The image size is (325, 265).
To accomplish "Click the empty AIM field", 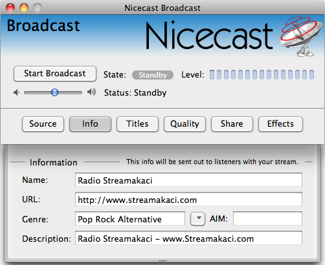I will tap(267, 218).
